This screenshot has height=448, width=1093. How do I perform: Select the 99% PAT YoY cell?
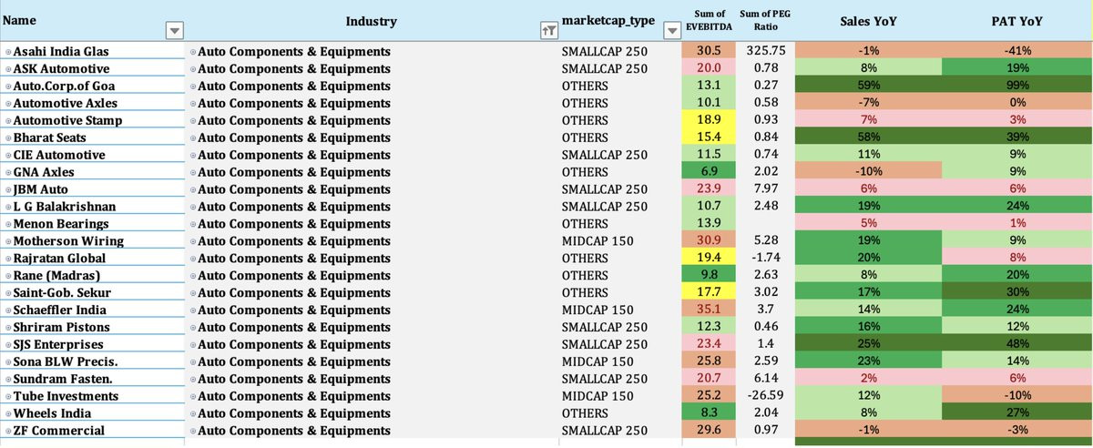[x=1017, y=87]
